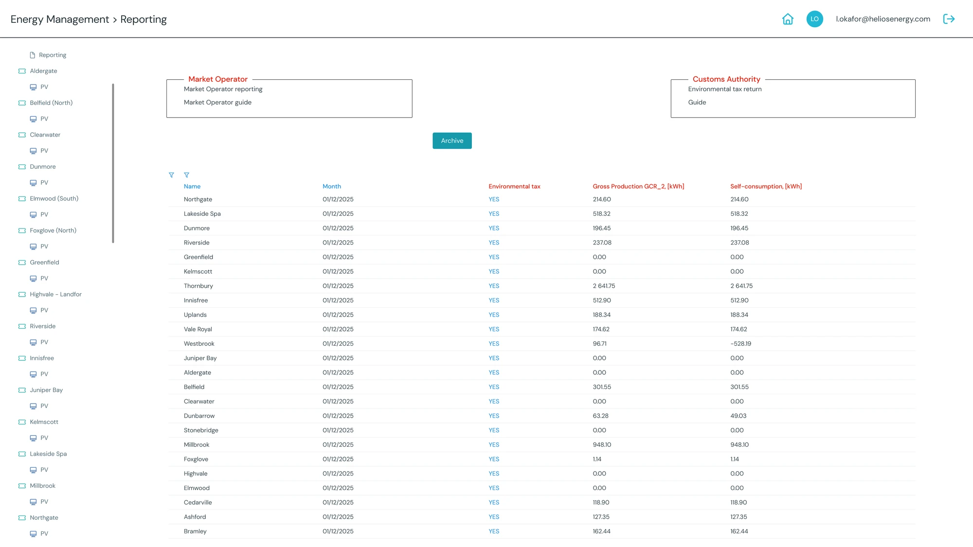Click the Archive button
This screenshot has height=547, width=973.
(452, 141)
